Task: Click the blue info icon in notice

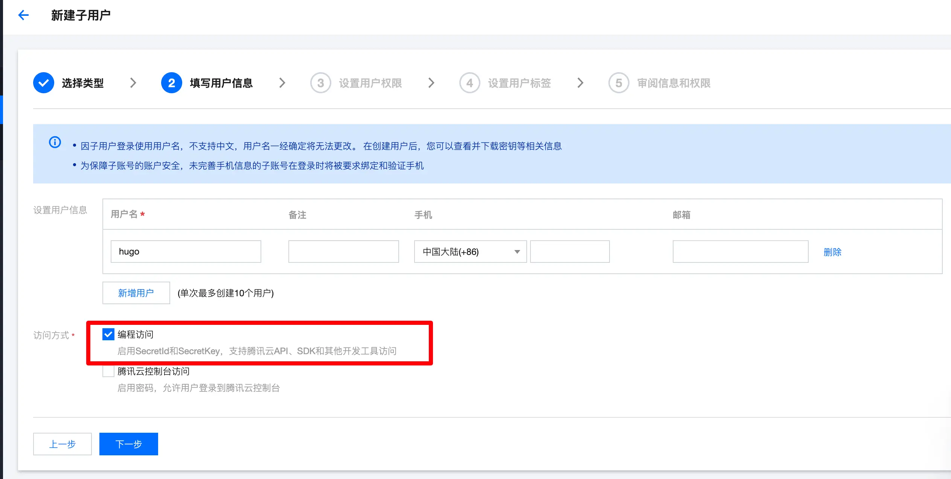Action: [55, 142]
